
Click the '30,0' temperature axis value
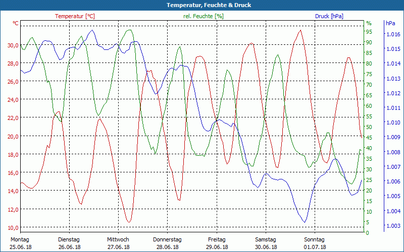click(x=13, y=45)
